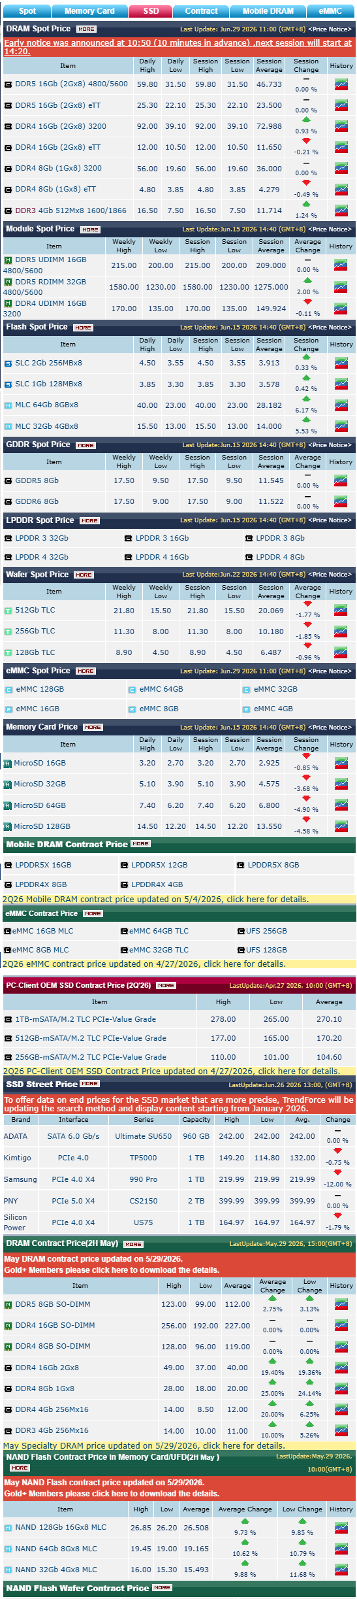The height and width of the screenshot is (1599, 357).
Task: Switch to the Memory Card tab
Action: [89, 10]
